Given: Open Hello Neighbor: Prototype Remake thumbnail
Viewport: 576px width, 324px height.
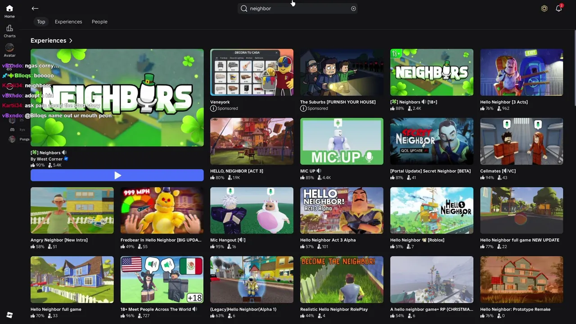Looking at the screenshot, I should pos(522,280).
